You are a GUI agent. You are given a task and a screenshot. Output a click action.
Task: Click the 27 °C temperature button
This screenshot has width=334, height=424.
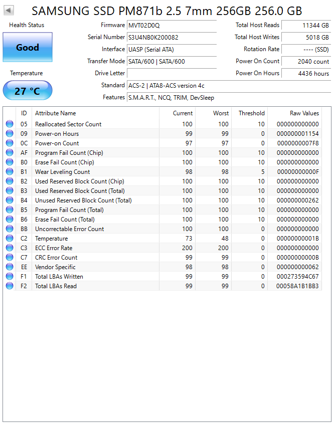[x=28, y=90]
